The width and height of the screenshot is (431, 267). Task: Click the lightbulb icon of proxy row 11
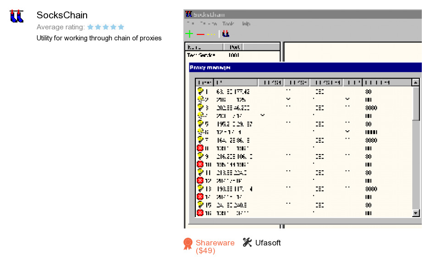(200, 172)
